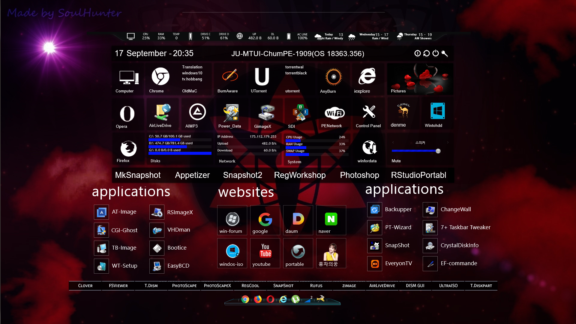
Task: Launch denme camel icon
Action: (403, 111)
